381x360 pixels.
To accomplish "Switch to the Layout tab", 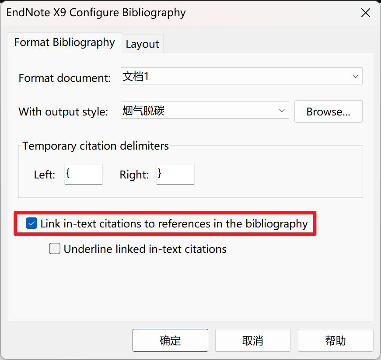I will [142, 44].
